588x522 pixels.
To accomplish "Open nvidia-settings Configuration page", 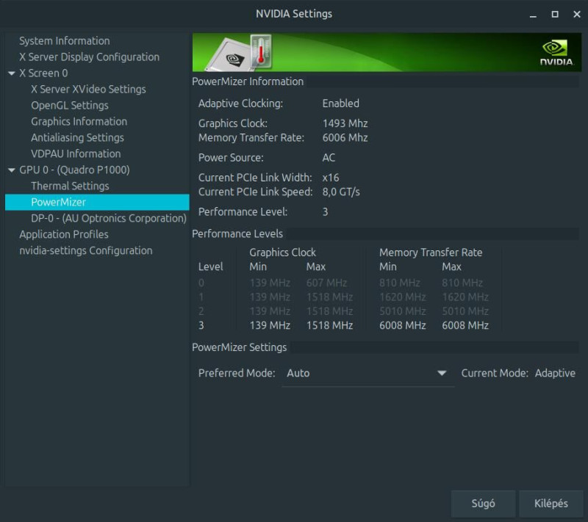I will click(86, 250).
